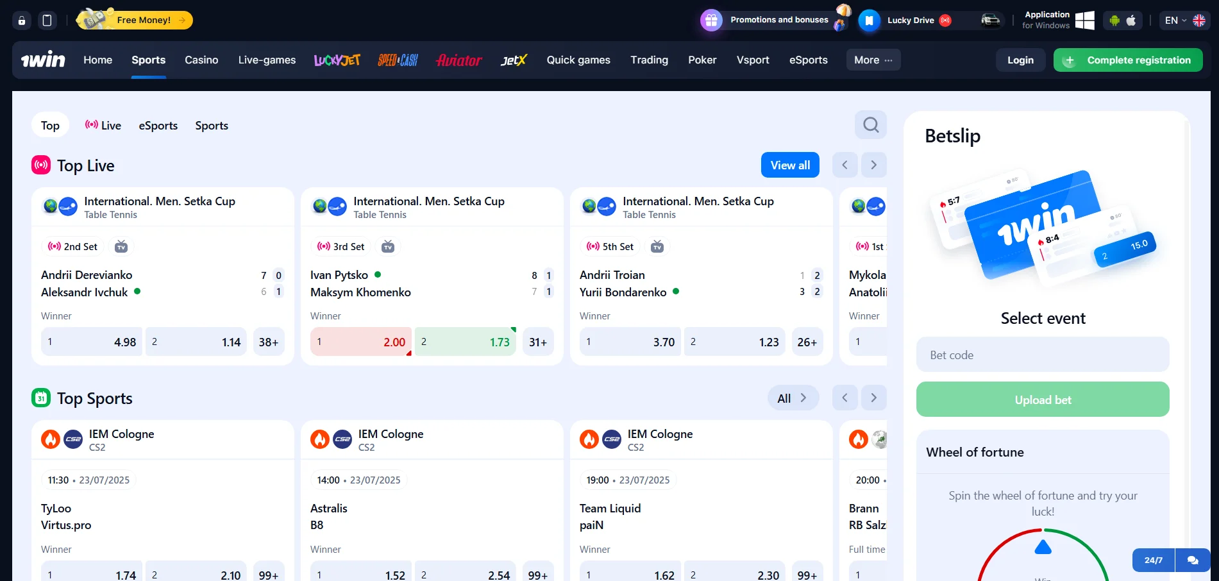Open the Aviator game logo
The width and height of the screenshot is (1219, 581).
click(x=458, y=60)
